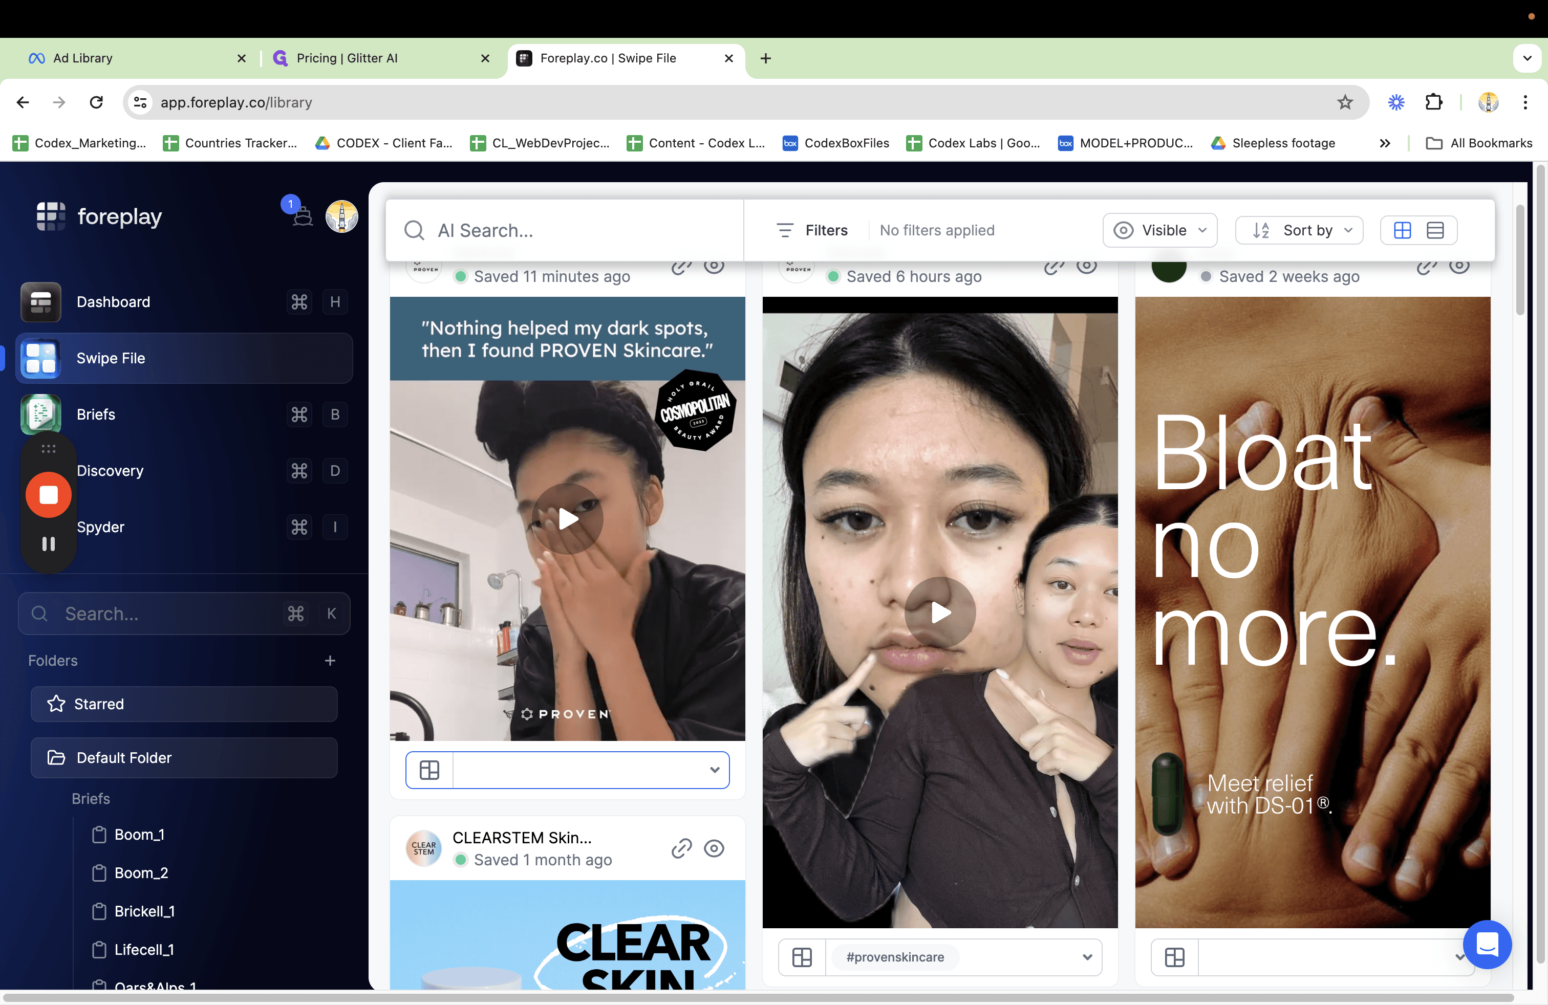Expand the tag dropdown under PROVEN Cosmopolitan ad
The image size is (1548, 1005).
714,770
